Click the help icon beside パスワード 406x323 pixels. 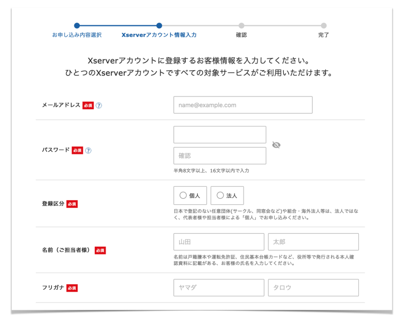(x=88, y=150)
